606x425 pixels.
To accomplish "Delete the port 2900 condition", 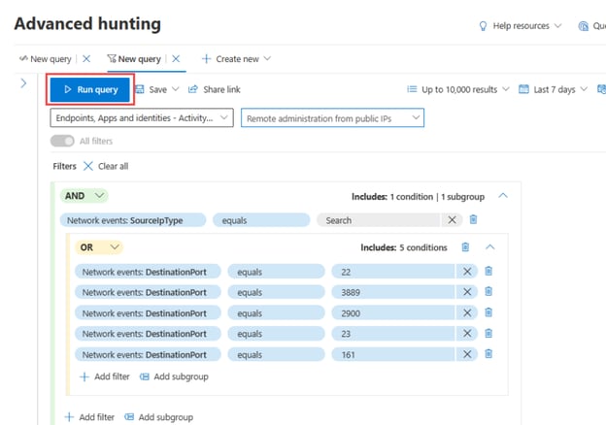I will (x=488, y=312).
